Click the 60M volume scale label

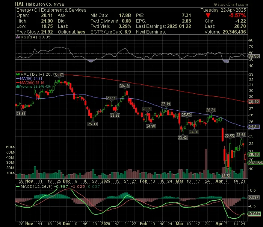pyautogui.click(x=10, y=147)
